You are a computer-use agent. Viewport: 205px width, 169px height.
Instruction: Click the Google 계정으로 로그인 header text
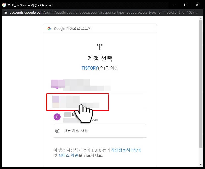[72, 29]
